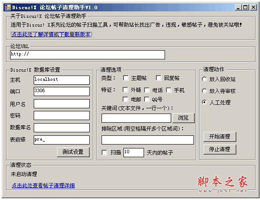Click the application icon in the title bar
This screenshot has height=200, width=260.
(x=7, y=7)
